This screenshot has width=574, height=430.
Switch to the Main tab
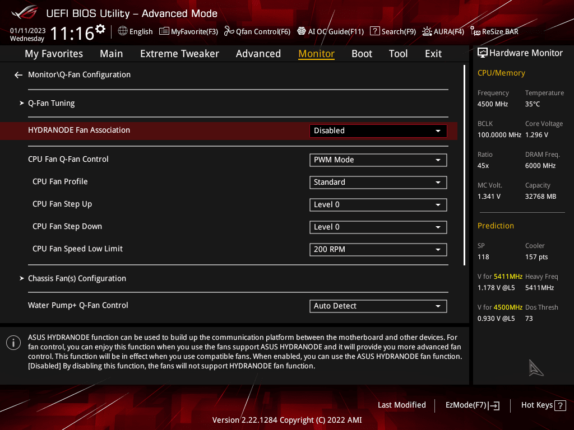pyautogui.click(x=112, y=54)
